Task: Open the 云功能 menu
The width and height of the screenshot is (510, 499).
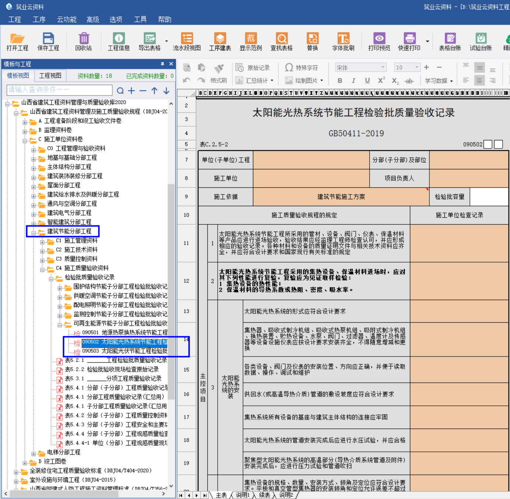Action: click(67, 20)
